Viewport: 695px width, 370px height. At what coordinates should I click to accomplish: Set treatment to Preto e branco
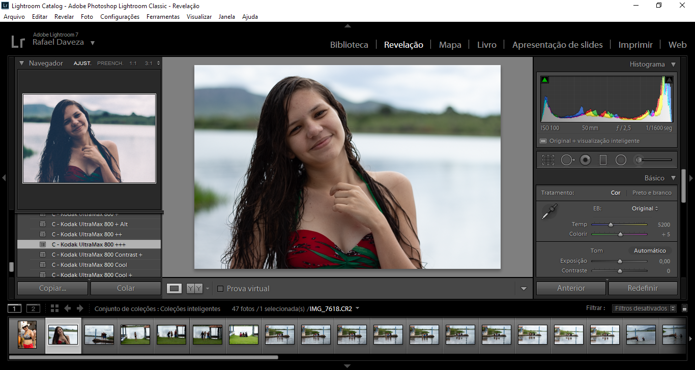point(652,193)
